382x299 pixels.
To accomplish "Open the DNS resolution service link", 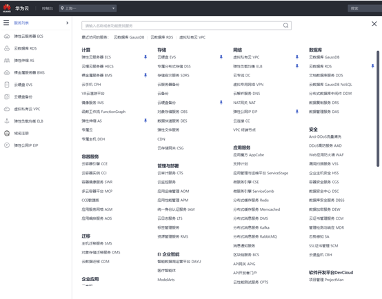I will coord(247,94).
